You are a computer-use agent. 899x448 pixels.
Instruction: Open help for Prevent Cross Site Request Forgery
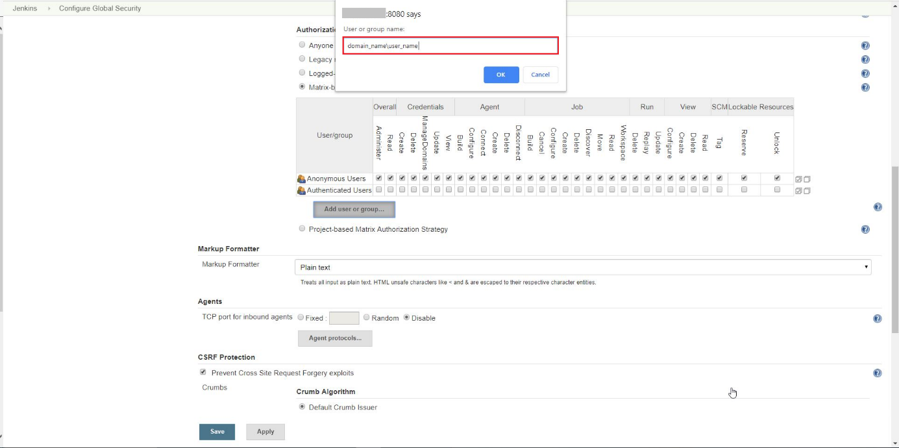tap(878, 373)
